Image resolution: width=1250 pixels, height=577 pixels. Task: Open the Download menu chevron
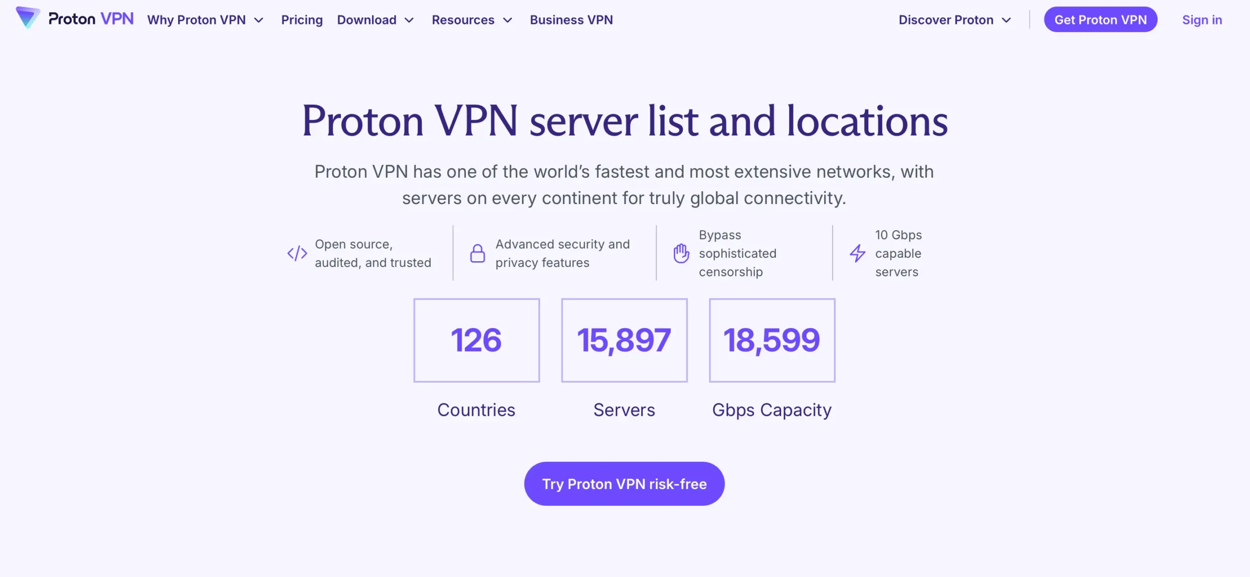pos(409,21)
